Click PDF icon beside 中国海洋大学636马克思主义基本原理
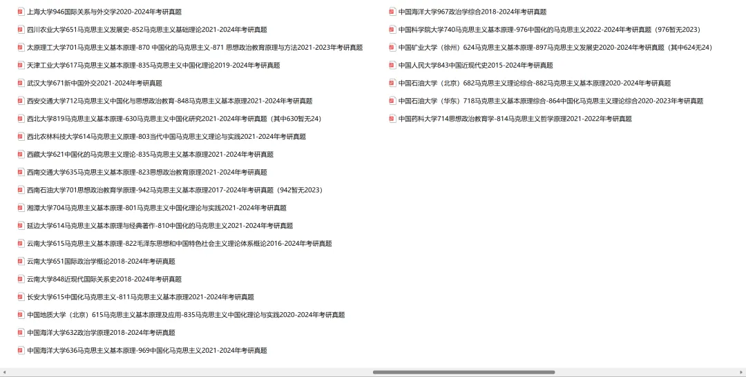 pyautogui.click(x=21, y=350)
